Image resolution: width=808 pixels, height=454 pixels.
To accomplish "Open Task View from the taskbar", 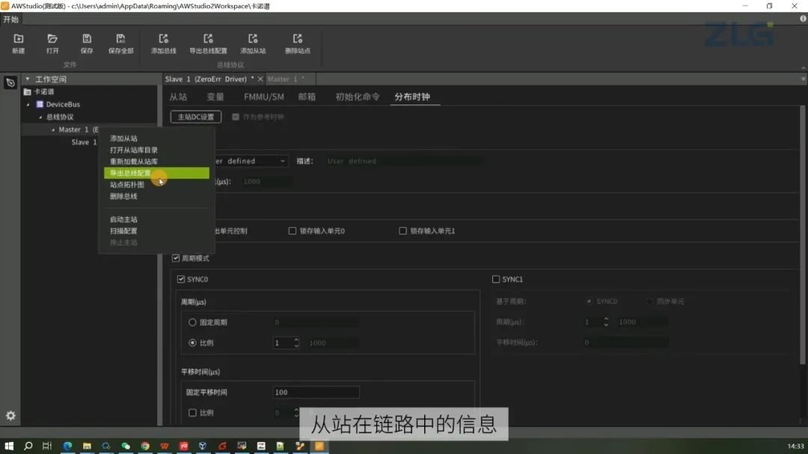I will [x=47, y=446].
